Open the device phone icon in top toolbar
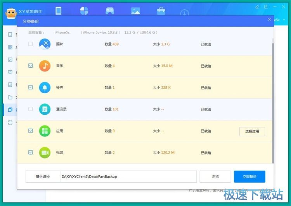 59,11
